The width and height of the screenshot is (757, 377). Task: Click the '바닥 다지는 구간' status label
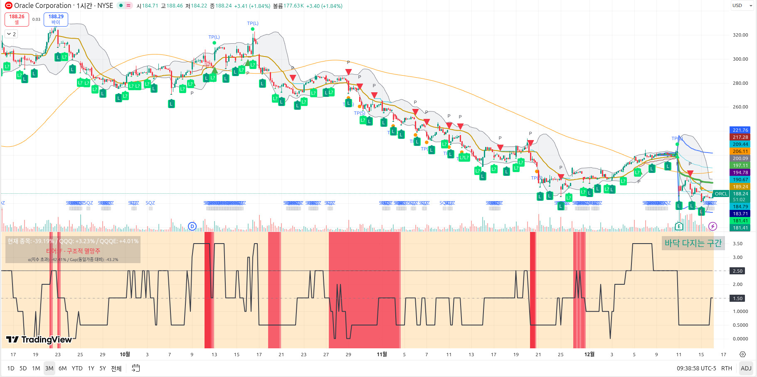pos(693,243)
